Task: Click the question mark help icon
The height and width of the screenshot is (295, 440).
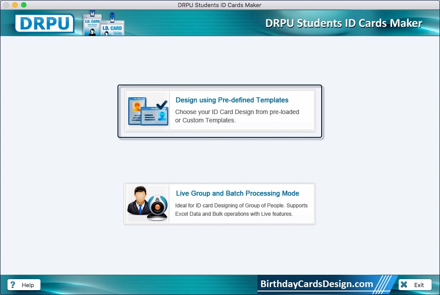Action: tap(13, 284)
